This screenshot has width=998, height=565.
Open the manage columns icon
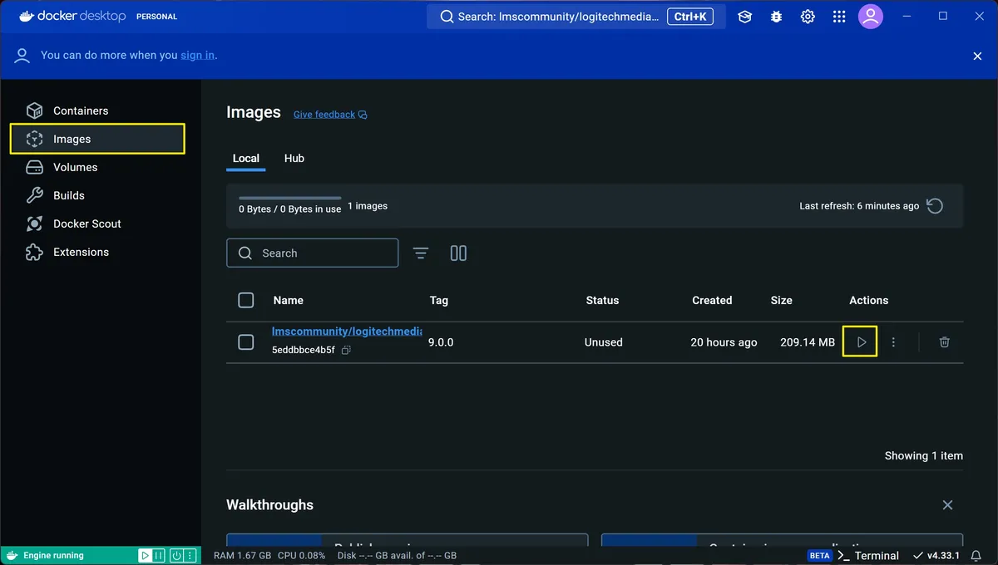point(458,253)
